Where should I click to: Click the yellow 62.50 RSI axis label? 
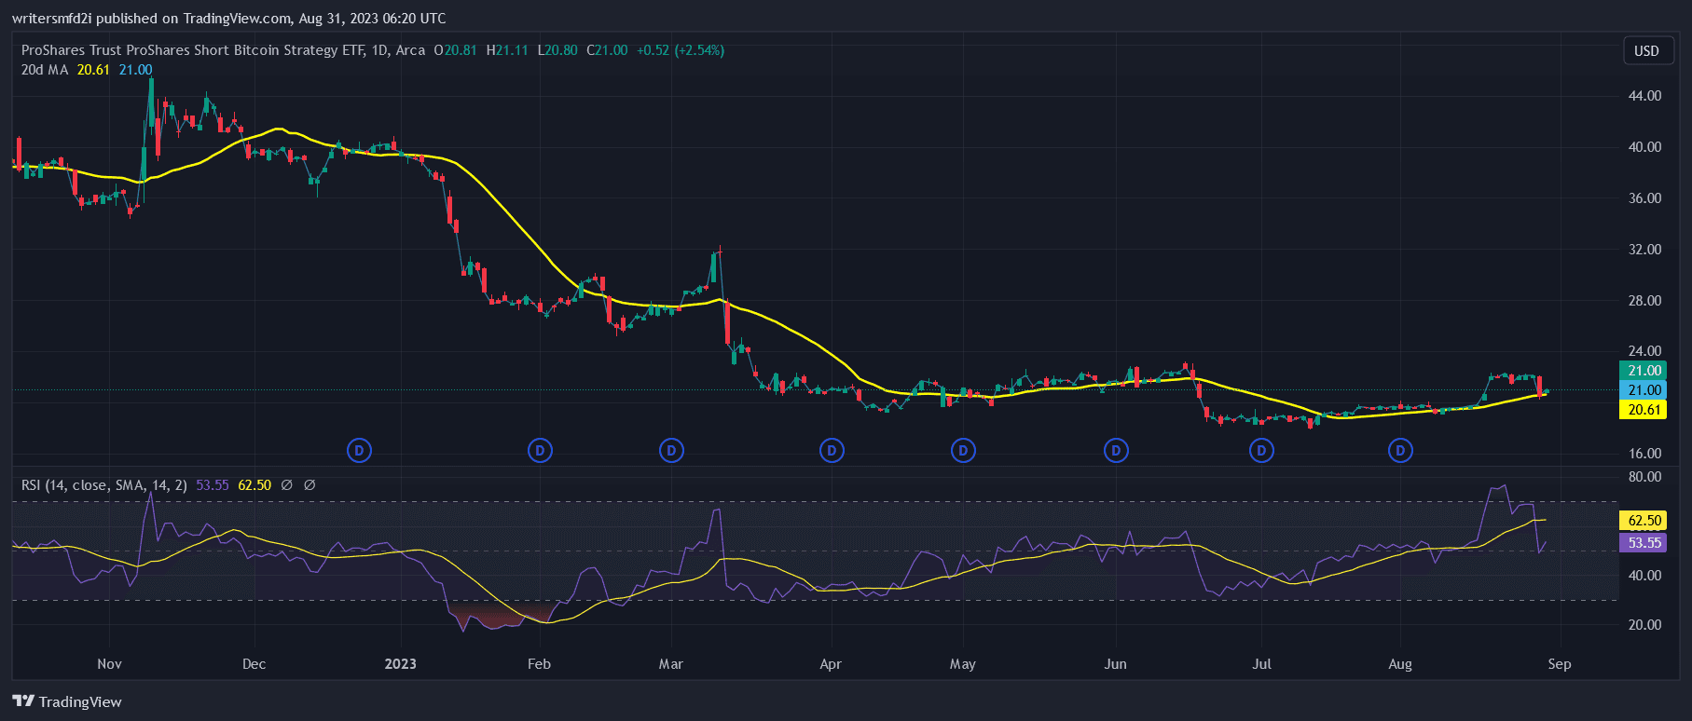(1644, 521)
